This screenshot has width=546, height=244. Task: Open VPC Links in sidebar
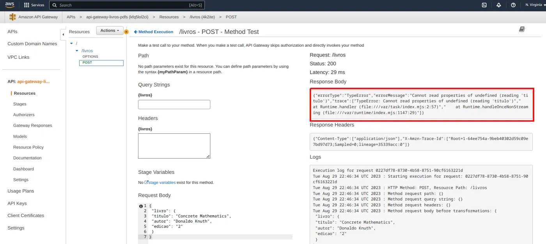[x=18, y=57]
